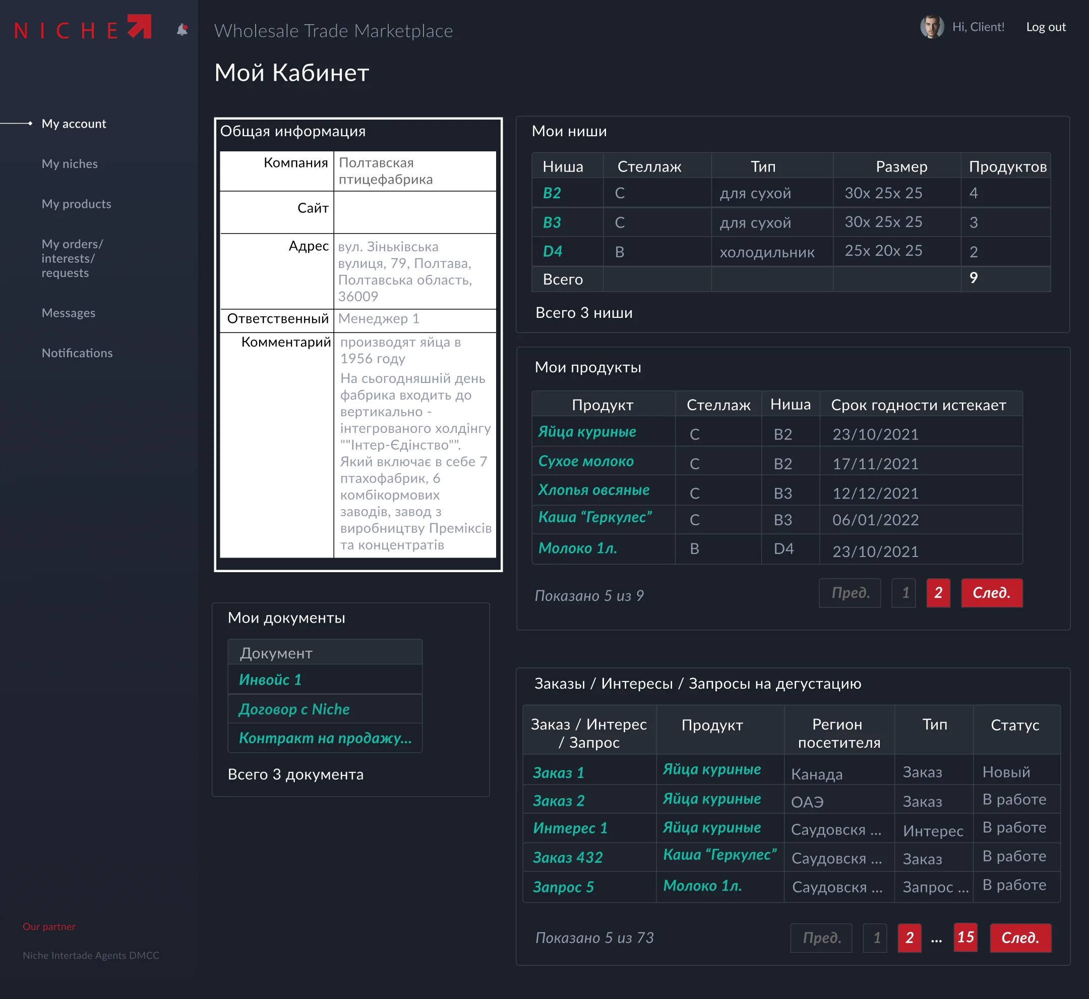
Task: Click the NICHE logo arrow
Action: click(139, 26)
